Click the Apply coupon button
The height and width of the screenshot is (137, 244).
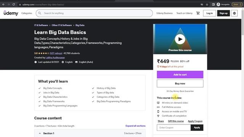pos(197,128)
